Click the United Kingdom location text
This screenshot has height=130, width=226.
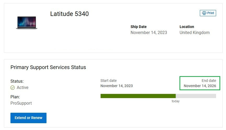194,33
